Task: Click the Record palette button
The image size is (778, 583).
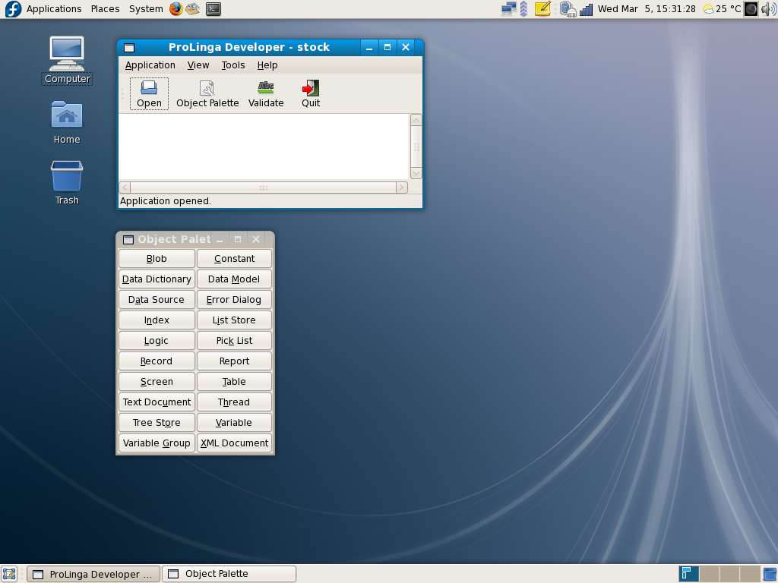Action: (157, 361)
